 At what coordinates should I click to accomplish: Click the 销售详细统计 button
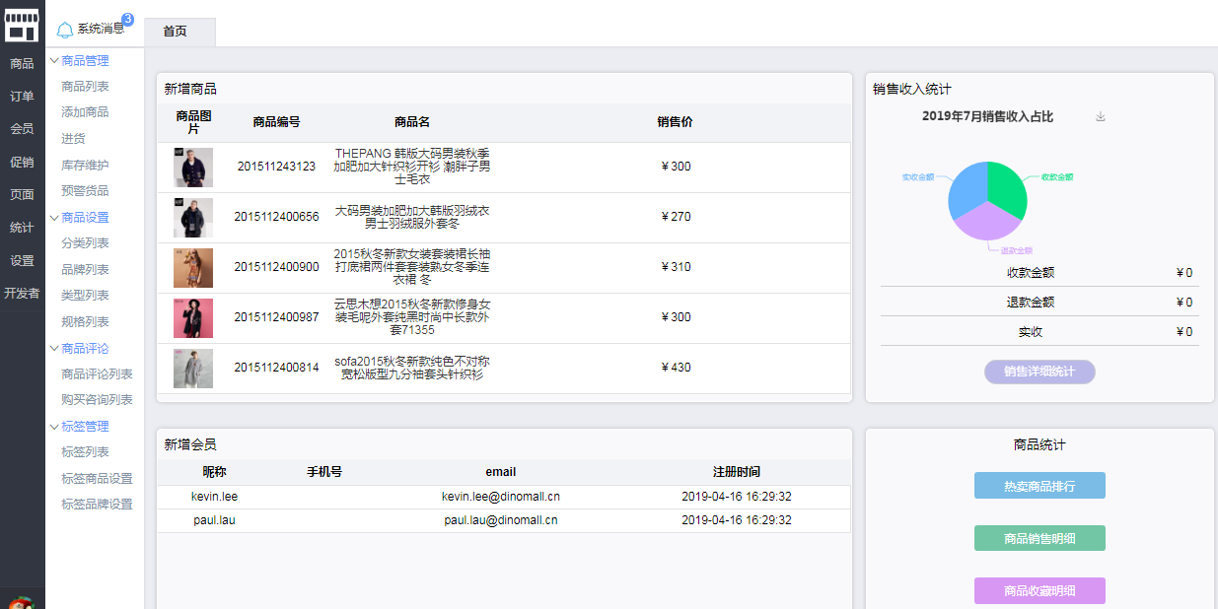pyautogui.click(x=1039, y=372)
